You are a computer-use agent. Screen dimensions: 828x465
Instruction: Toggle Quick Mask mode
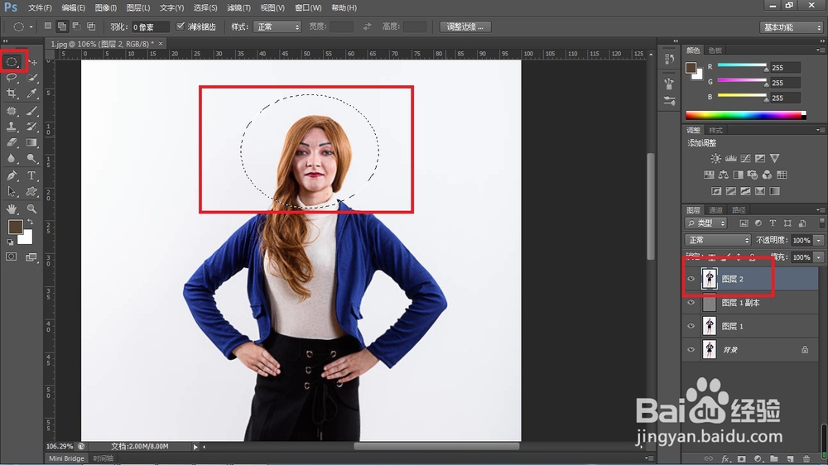[x=12, y=257]
